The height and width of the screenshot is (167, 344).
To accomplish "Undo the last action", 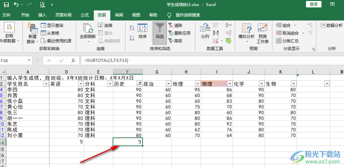I will (16, 4).
